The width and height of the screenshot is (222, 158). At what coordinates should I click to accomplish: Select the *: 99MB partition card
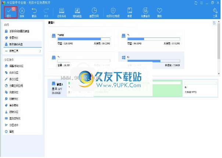[x=151, y=39]
